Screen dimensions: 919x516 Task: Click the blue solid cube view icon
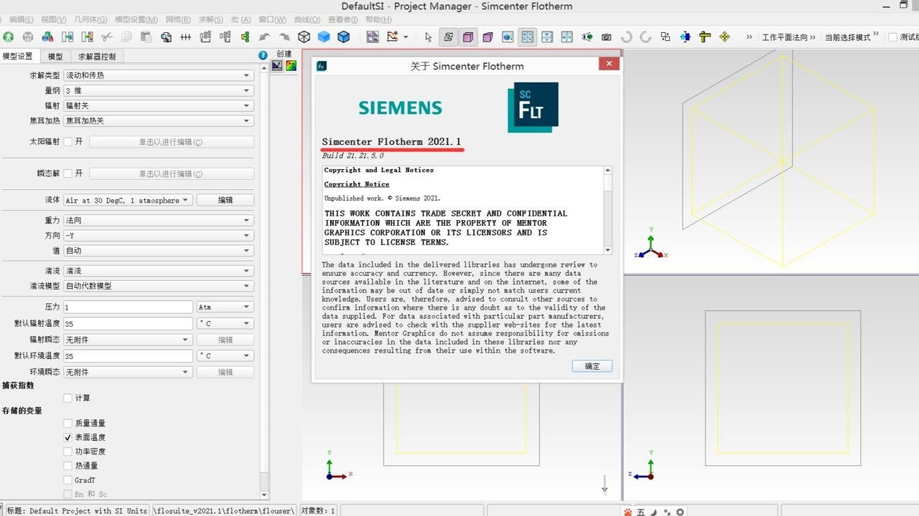point(323,36)
